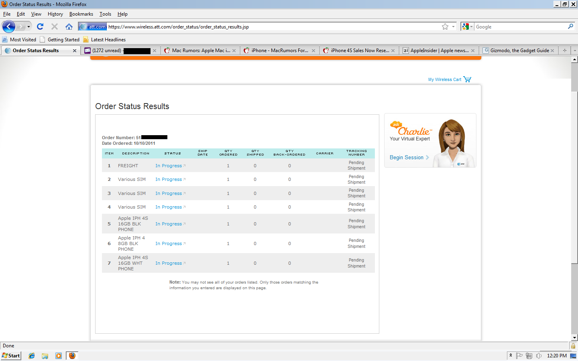Image resolution: width=578 pixels, height=361 pixels.
Task: Click the URL address field
Action: coord(273,26)
